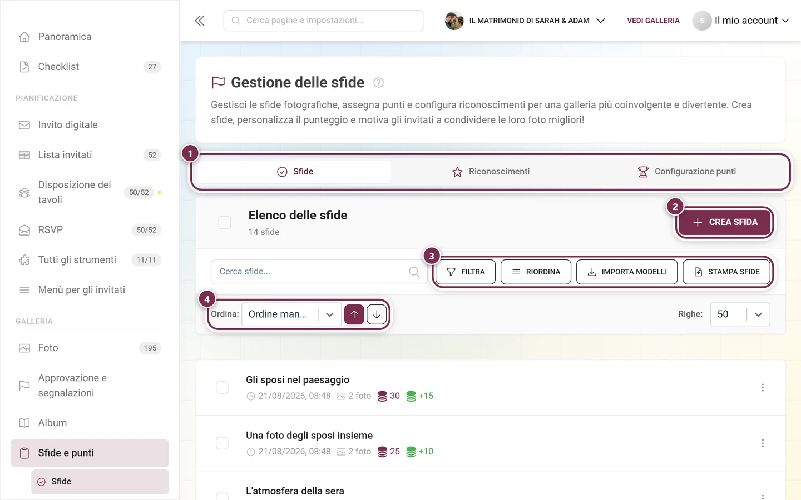Focus the Cerca pagine e impostazioni search field
The height and width of the screenshot is (500, 801).
pos(324,21)
